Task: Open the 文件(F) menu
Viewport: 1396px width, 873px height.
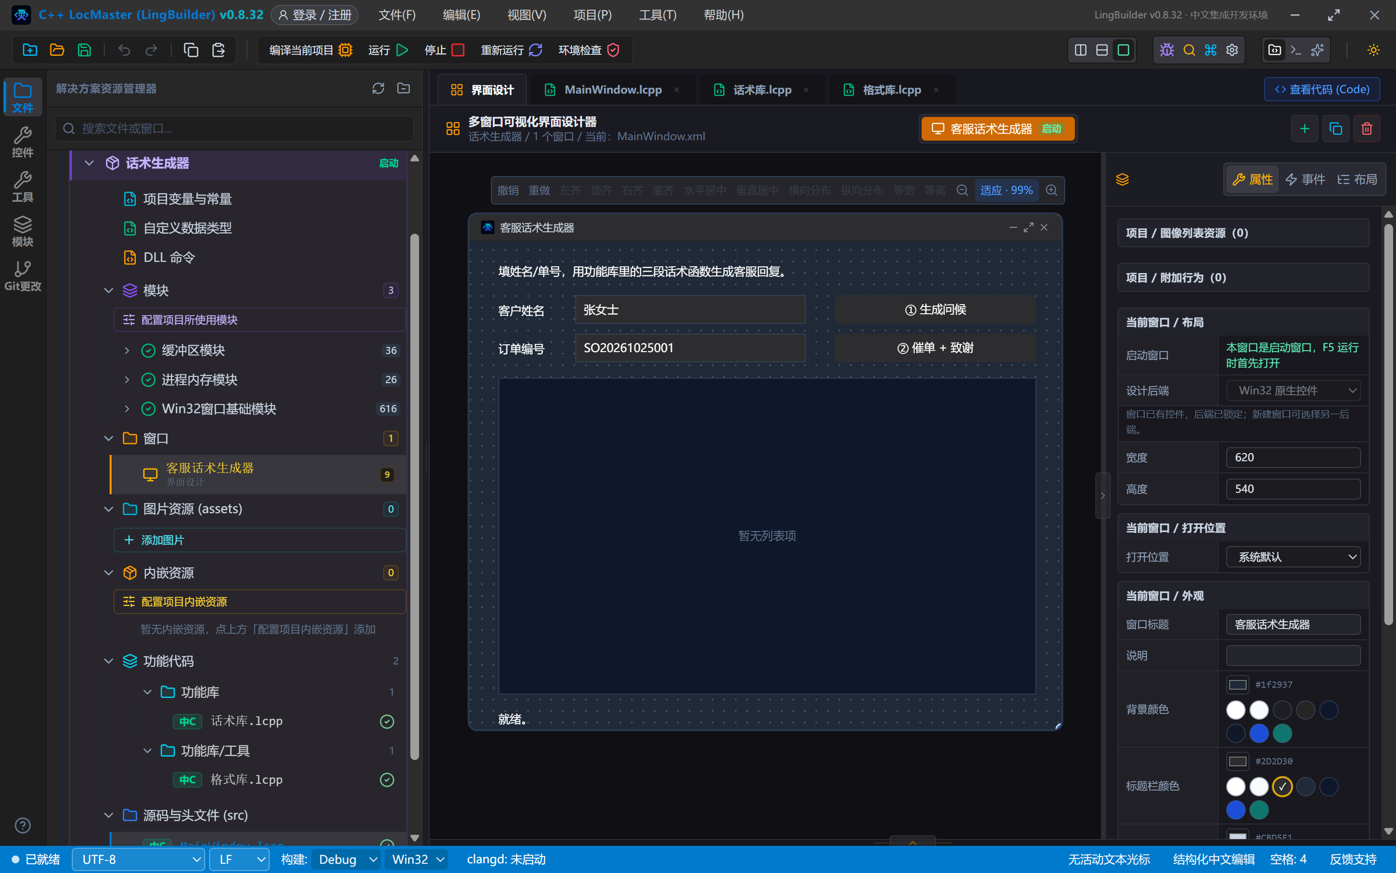Action: coord(397,15)
